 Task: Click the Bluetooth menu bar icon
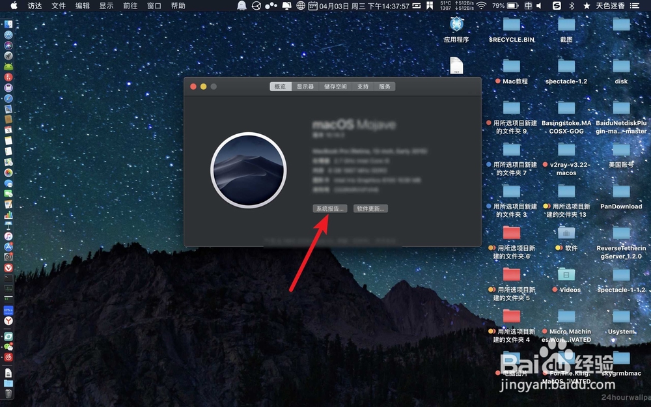572,6
